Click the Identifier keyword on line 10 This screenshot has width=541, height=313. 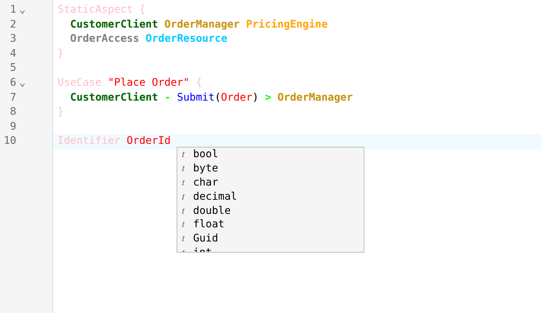click(89, 140)
